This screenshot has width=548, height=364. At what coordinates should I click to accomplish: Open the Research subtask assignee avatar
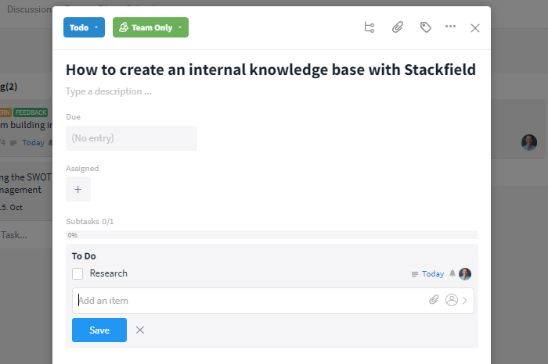click(465, 274)
